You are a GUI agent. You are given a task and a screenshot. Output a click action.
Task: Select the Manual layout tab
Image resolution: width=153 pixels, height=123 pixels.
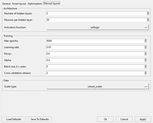(x=52, y=3)
